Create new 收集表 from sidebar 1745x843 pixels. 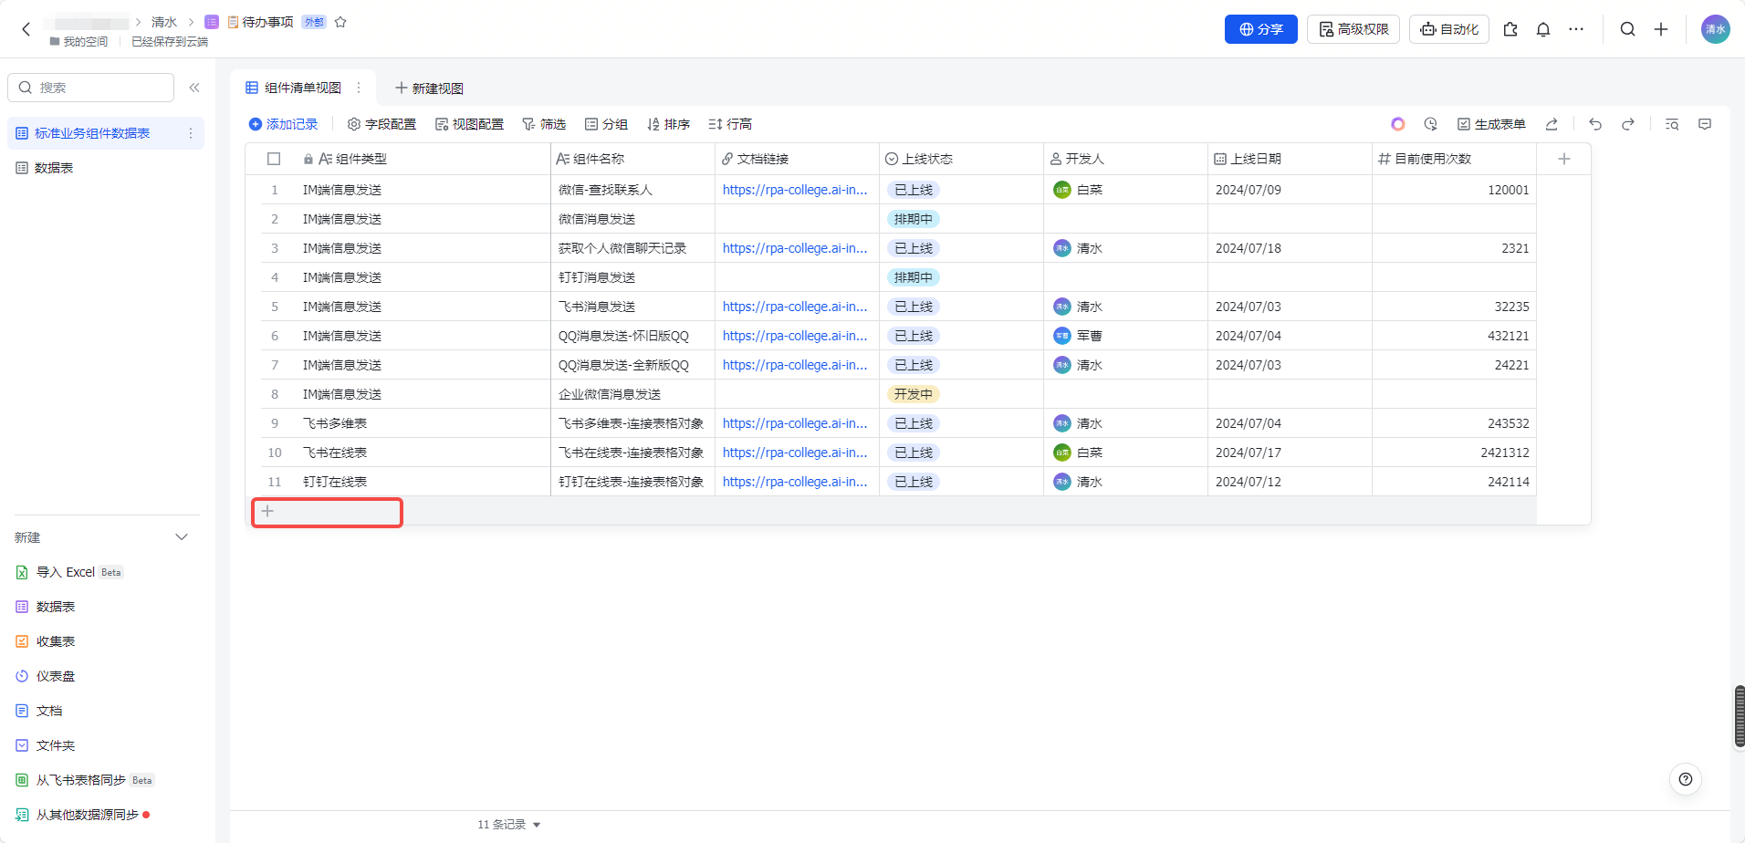click(46, 641)
